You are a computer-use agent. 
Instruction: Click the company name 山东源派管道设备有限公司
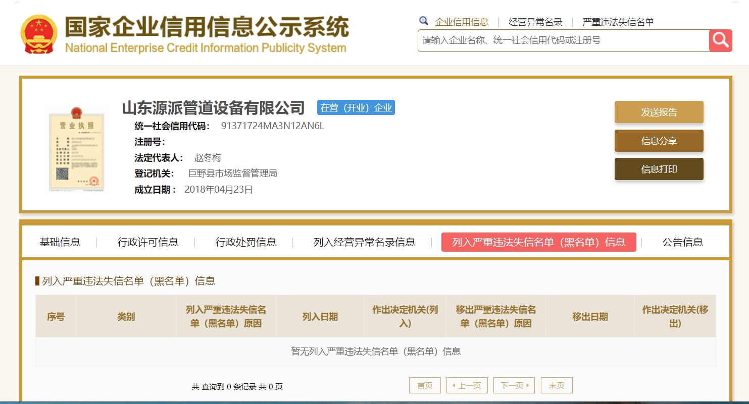[x=214, y=107]
